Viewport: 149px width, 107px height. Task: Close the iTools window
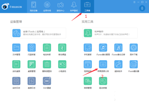click(x=146, y=2)
